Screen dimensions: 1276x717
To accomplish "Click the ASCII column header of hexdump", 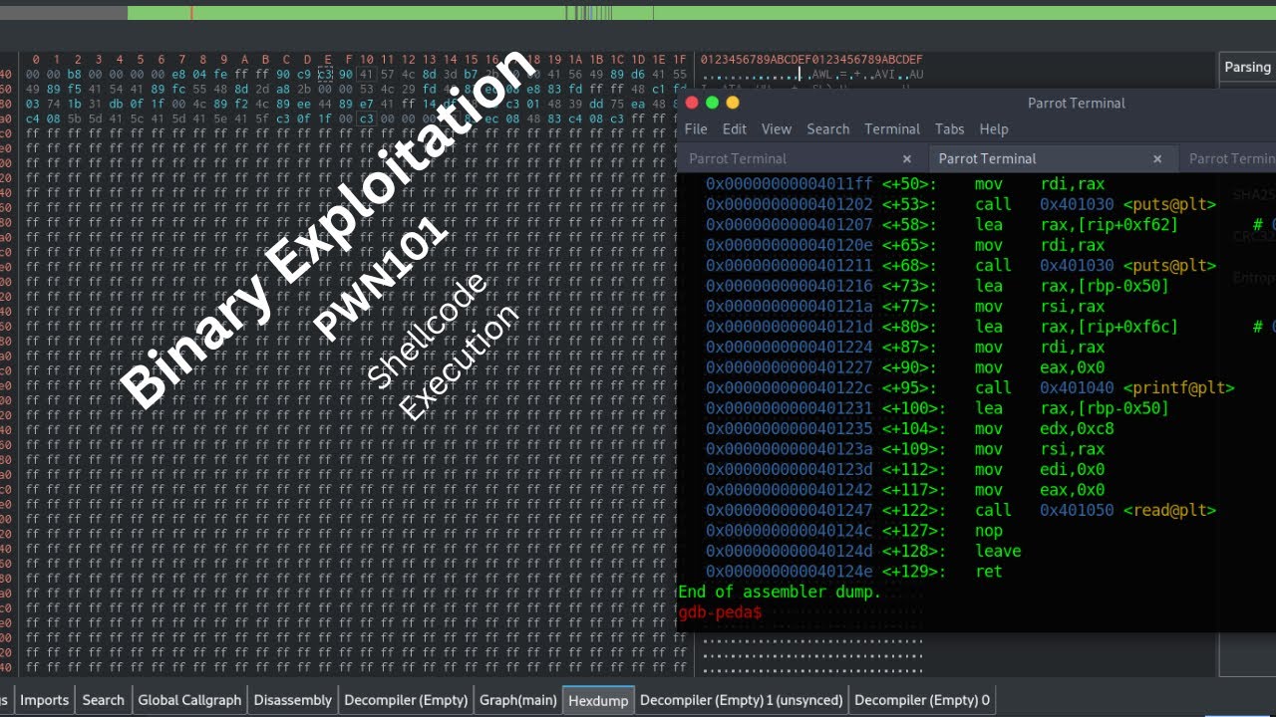I will pyautogui.click(x=811, y=60).
